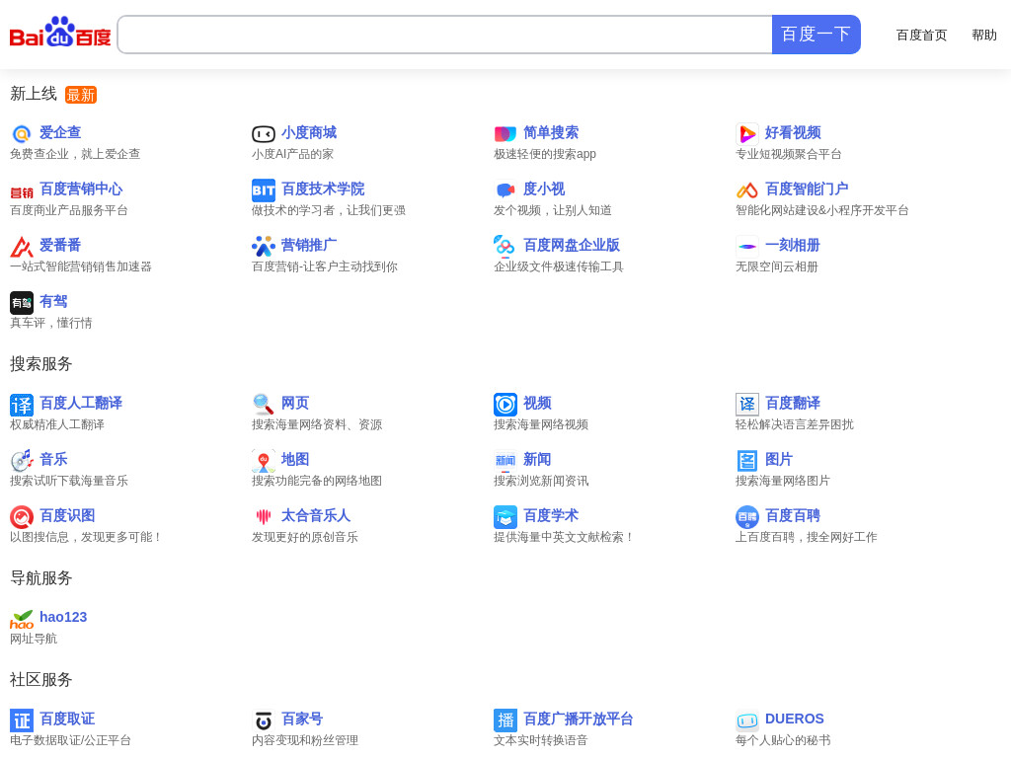Click the 百度一下 search button
The image size is (1011, 758).
coord(817,35)
